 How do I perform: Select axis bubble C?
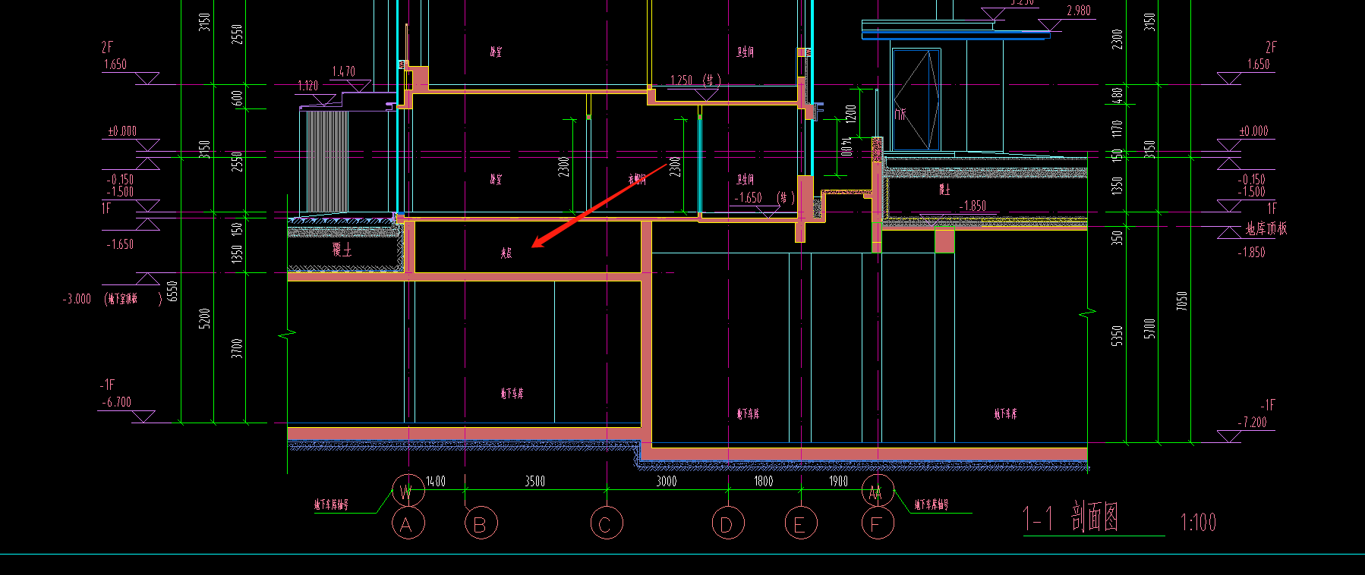606,523
